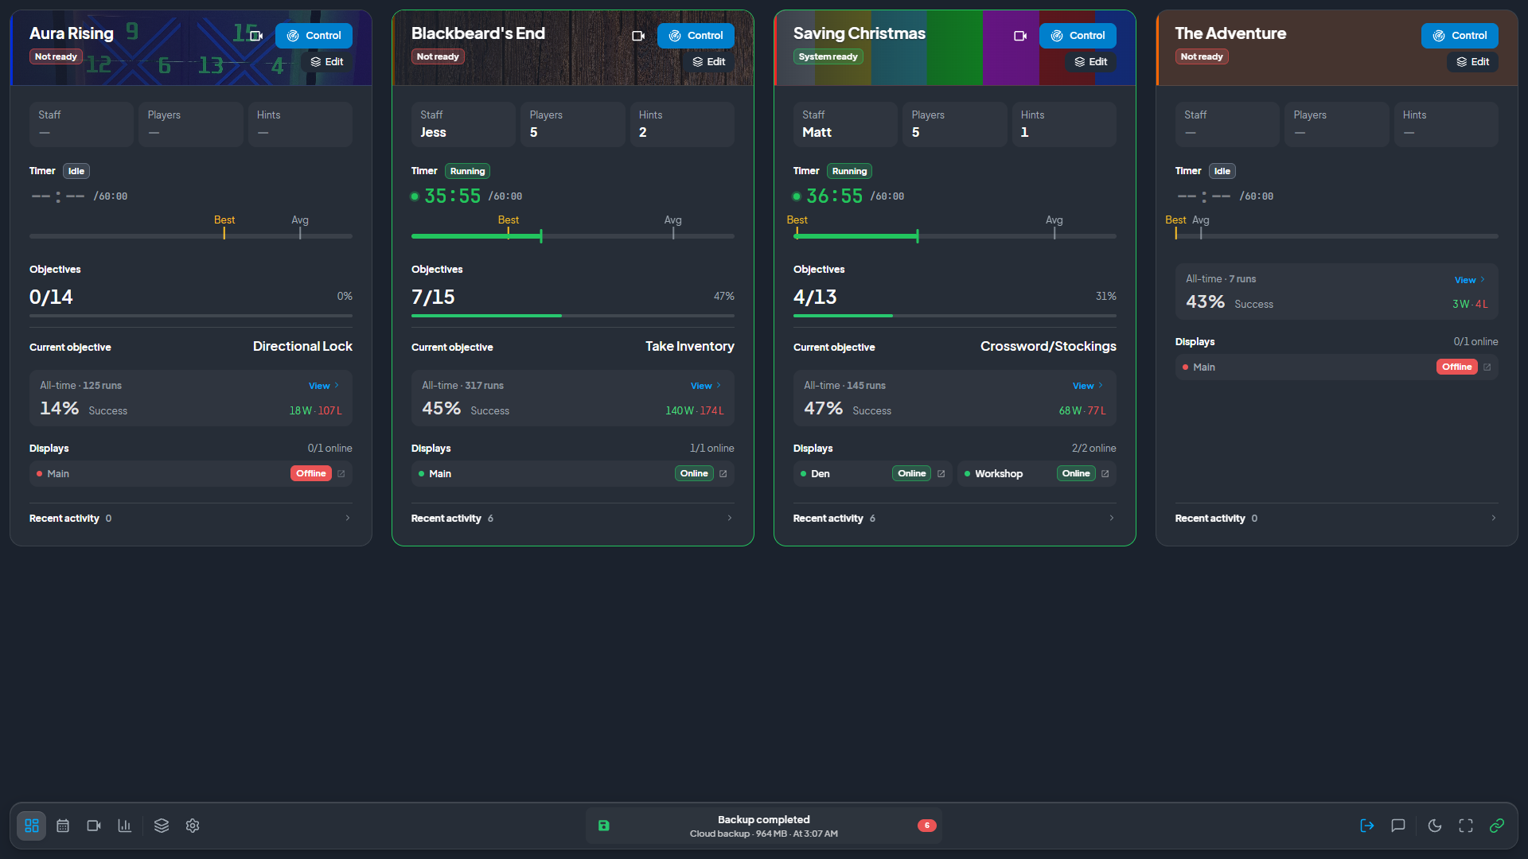Click Crossword/Stockings current objective
Image resolution: width=1528 pixels, height=859 pixels.
tap(1048, 347)
